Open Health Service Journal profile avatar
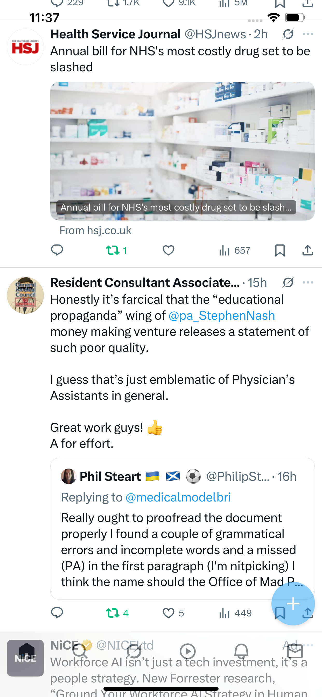Image resolution: width=322 pixels, height=697 pixels. coord(25,47)
